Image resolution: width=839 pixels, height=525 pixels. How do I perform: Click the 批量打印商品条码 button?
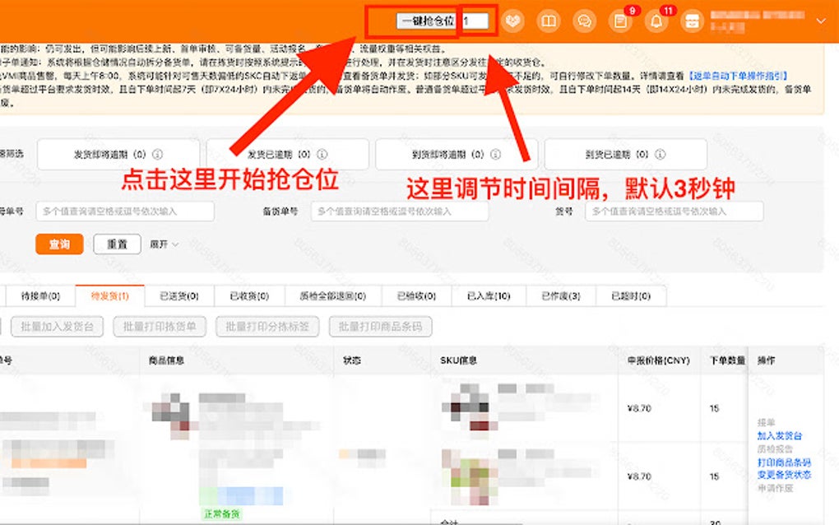(381, 327)
